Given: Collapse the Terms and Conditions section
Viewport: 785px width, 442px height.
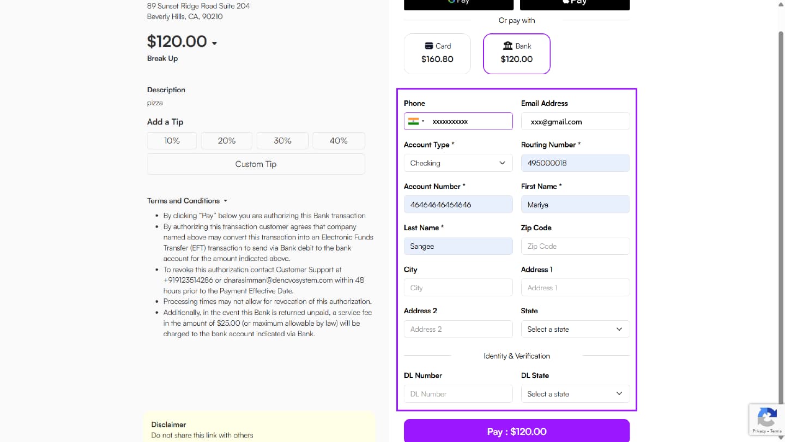Looking at the screenshot, I should click(225, 201).
